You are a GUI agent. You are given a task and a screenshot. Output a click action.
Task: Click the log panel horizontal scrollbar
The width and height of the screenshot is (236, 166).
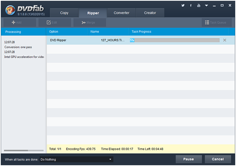pyautogui.click(x=24, y=150)
